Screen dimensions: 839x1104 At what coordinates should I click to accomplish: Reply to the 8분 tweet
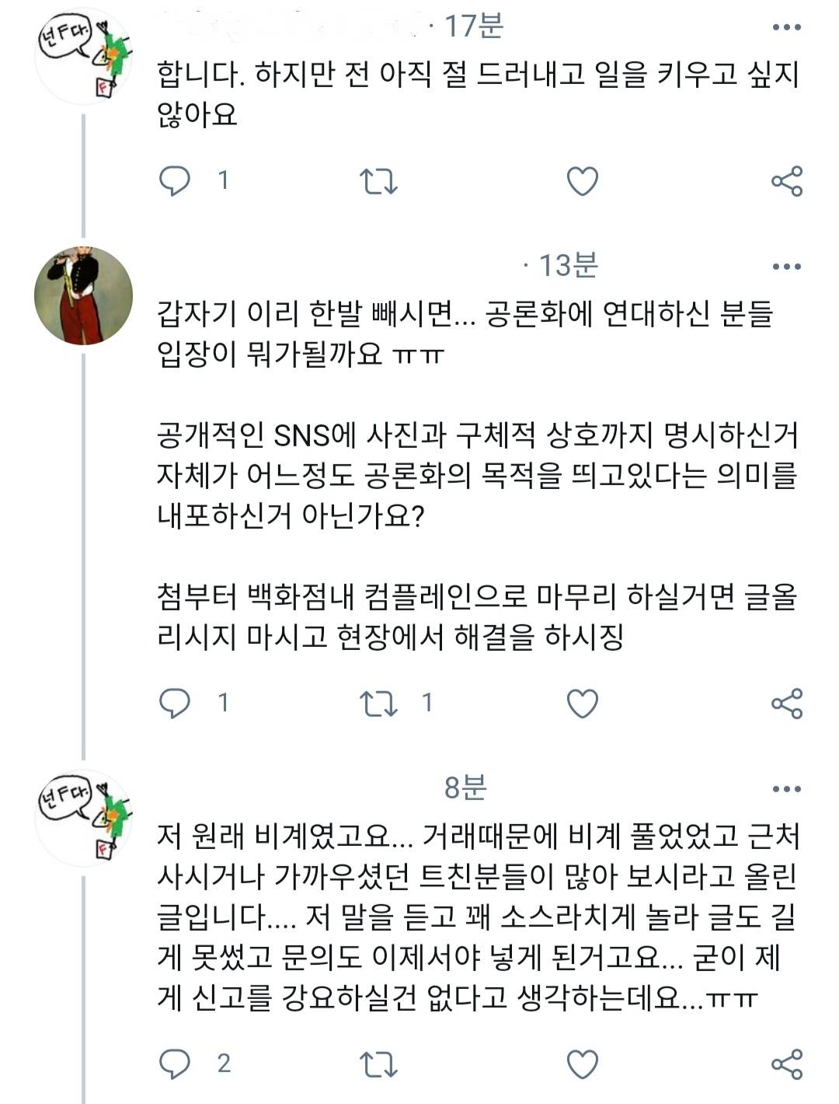coord(175,1064)
